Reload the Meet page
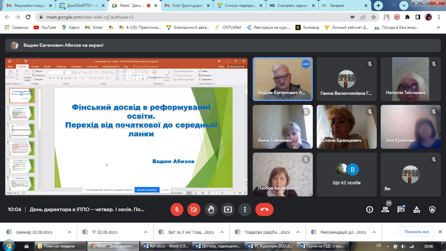The height and width of the screenshot is (251, 446). 28,17
